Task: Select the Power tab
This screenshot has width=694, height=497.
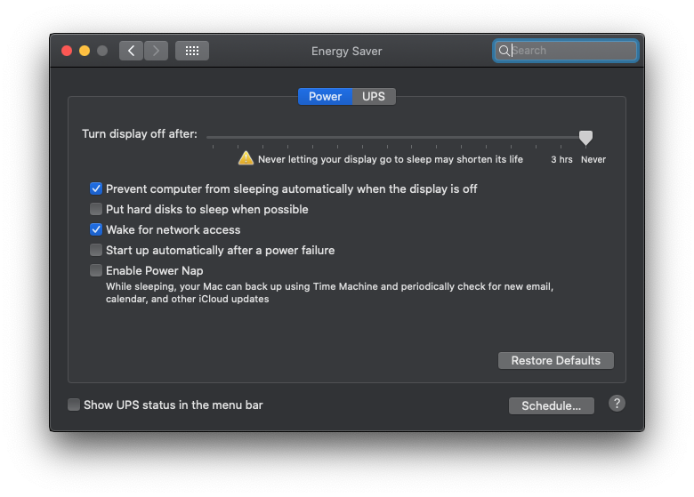Action: point(325,96)
